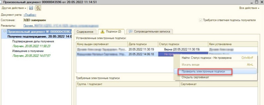Open the 'Все действия' dropdown menu

click(x=249, y=8)
